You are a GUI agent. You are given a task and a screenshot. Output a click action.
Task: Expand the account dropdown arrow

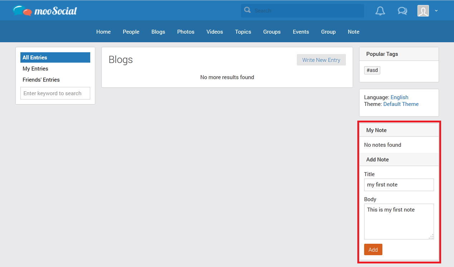pyautogui.click(x=436, y=11)
